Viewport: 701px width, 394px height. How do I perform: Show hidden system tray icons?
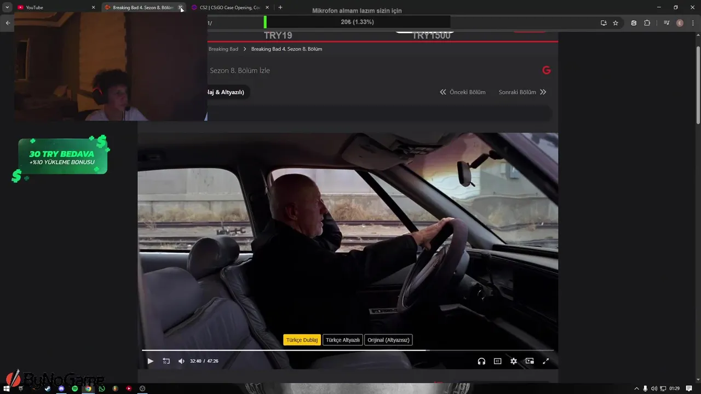click(x=636, y=389)
